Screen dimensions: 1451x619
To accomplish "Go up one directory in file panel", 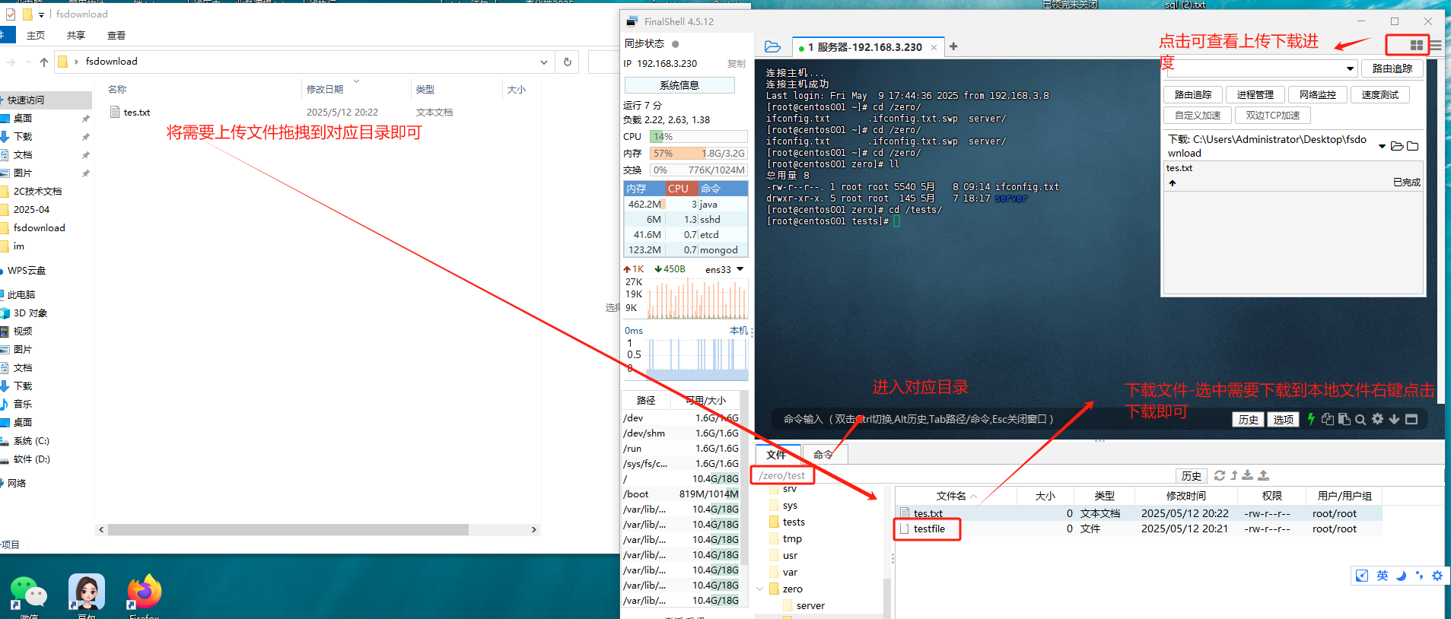I will pyautogui.click(x=1234, y=475).
